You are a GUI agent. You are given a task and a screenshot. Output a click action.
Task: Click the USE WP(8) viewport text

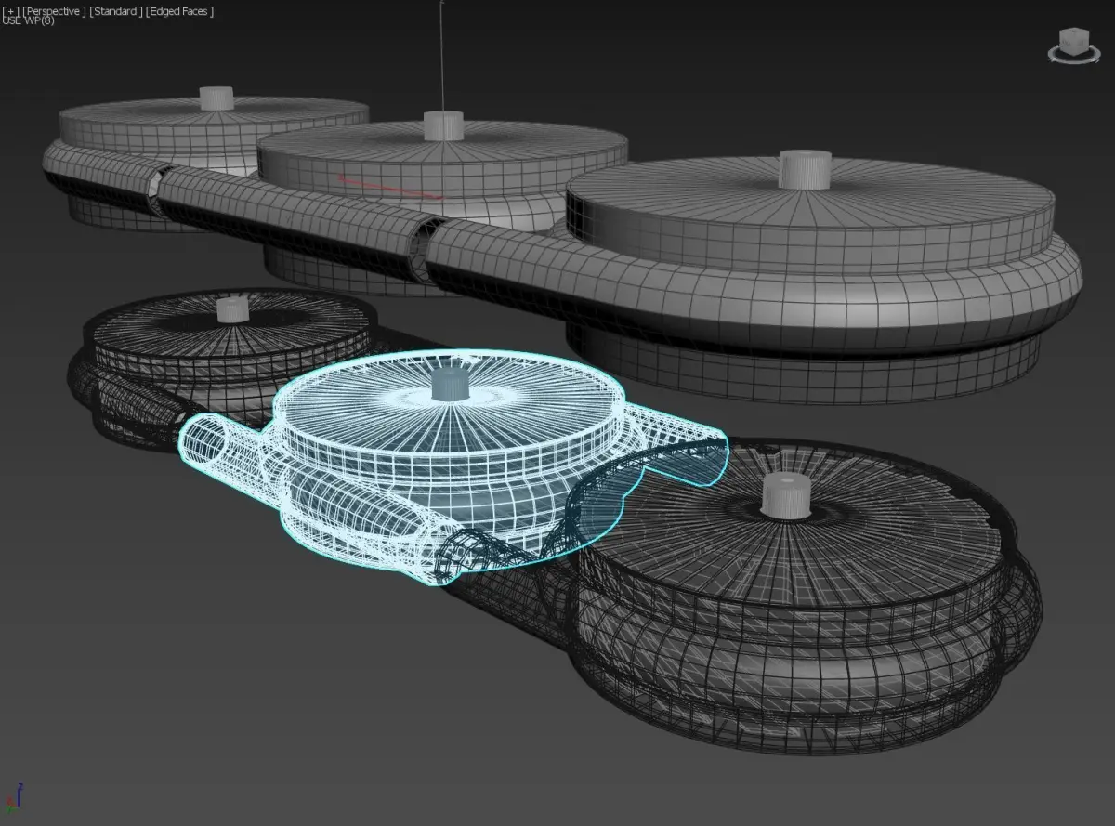29,21
